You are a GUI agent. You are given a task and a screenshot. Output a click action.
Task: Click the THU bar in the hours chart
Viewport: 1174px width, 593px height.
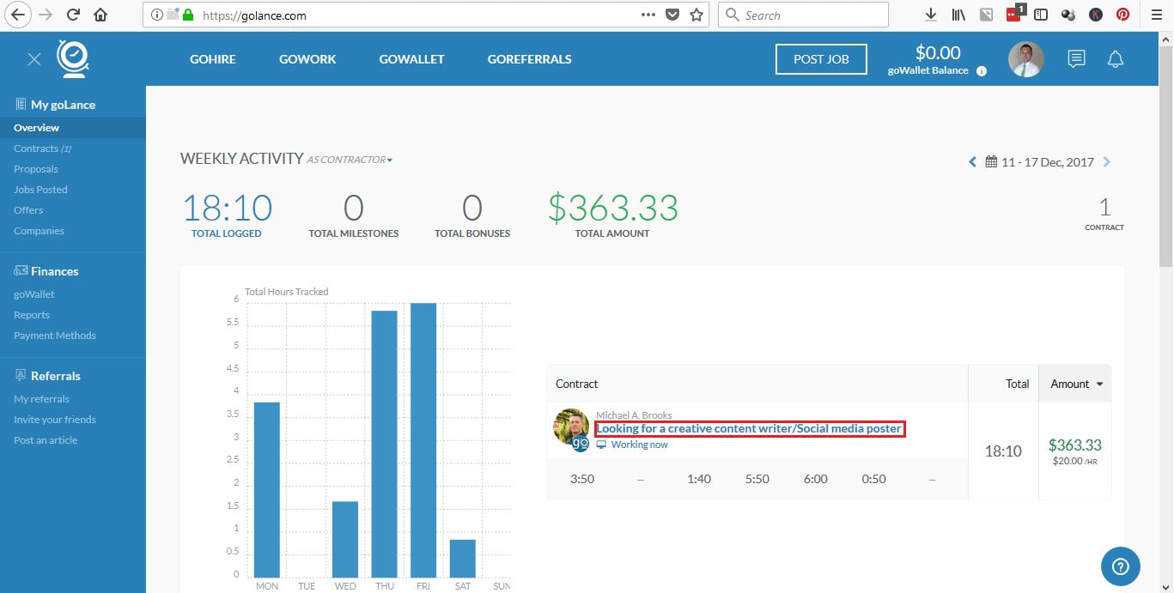pos(384,445)
